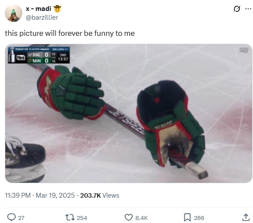Open the @barzillier handle link
This screenshot has height=223, width=253.
point(42,17)
